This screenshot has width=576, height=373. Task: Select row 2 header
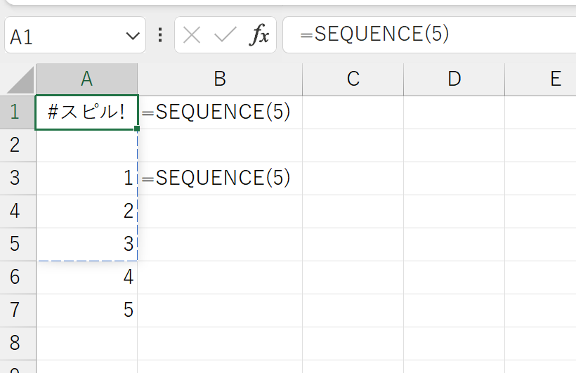pos(18,145)
